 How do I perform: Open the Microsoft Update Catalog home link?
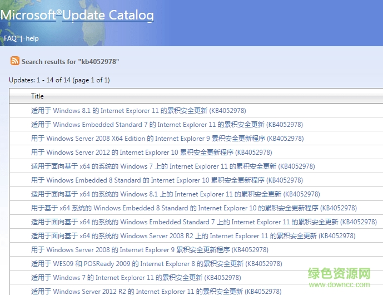[x=77, y=15]
